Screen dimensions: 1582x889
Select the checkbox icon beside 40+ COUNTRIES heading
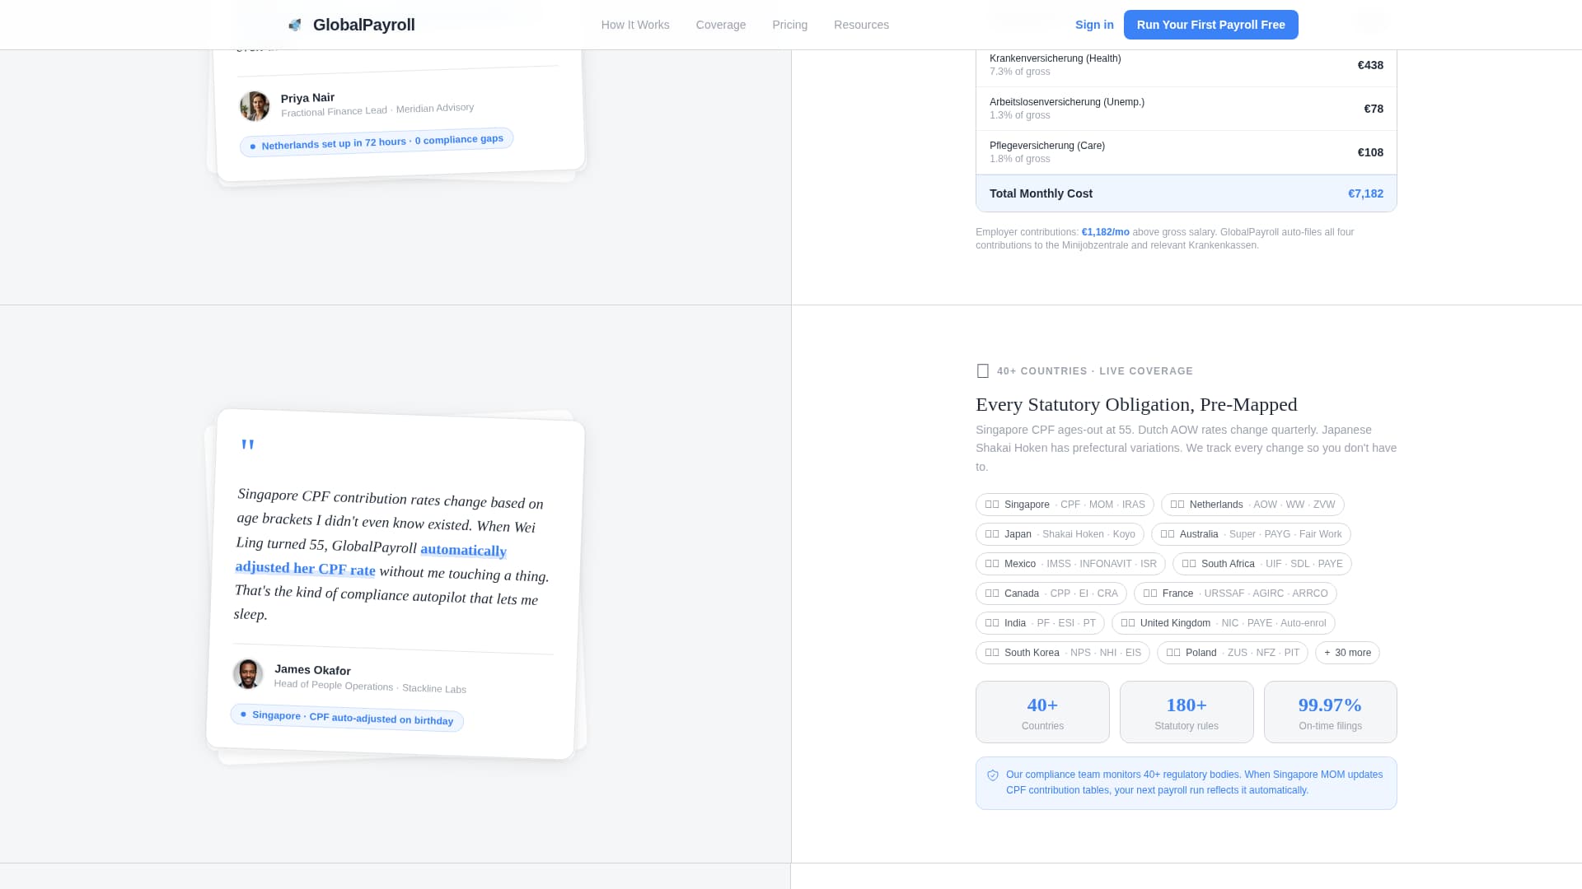pos(982,370)
